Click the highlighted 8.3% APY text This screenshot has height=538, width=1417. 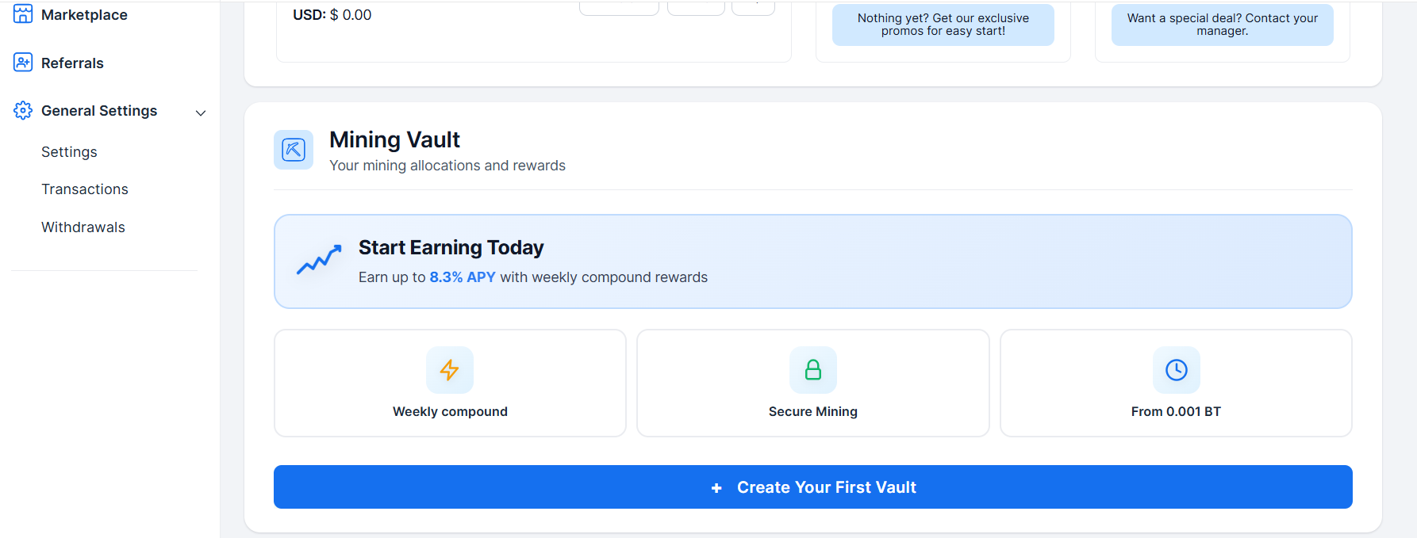[x=463, y=277]
